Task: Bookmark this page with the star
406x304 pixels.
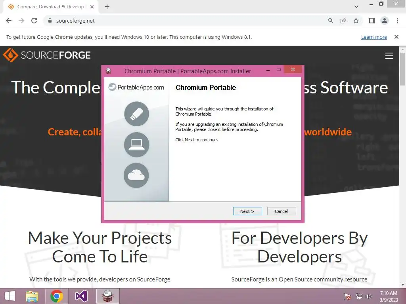Action: 356,21
